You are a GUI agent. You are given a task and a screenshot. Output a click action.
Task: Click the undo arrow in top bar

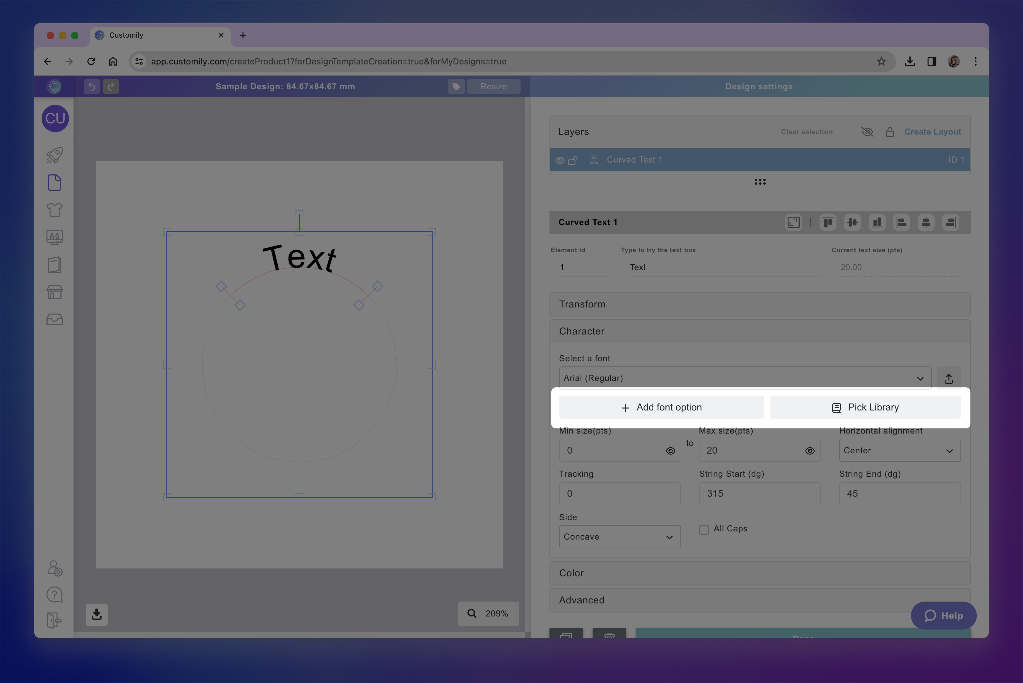[x=92, y=86]
